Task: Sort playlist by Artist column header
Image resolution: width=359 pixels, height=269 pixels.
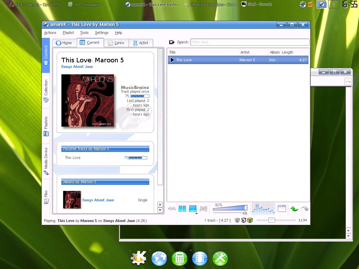Action: pos(254,52)
